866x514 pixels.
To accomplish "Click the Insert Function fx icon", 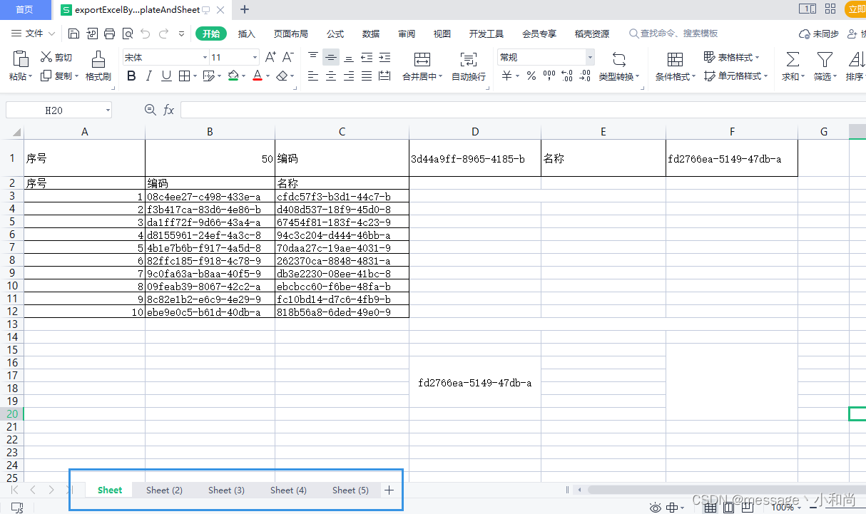I will 169,110.
